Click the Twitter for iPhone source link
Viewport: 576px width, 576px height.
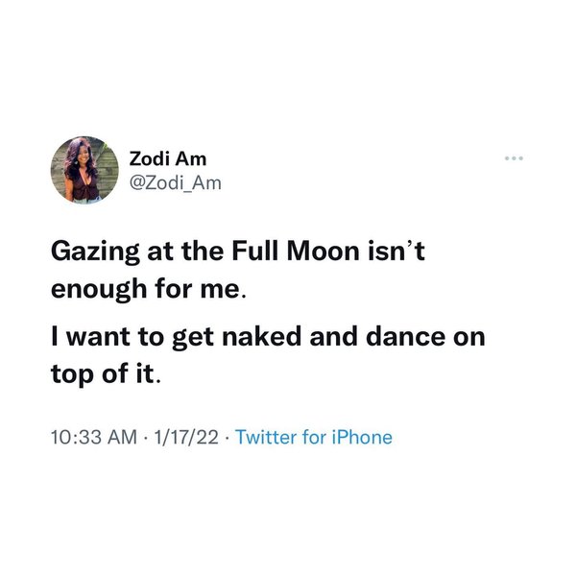[x=313, y=437]
